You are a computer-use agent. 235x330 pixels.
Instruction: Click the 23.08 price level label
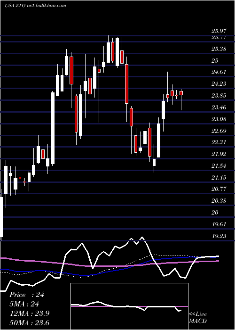pyautogui.click(x=219, y=119)
